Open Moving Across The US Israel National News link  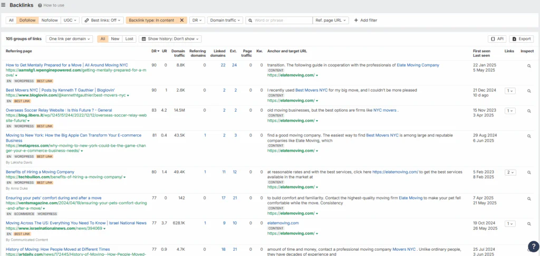(x=76, y=223)
